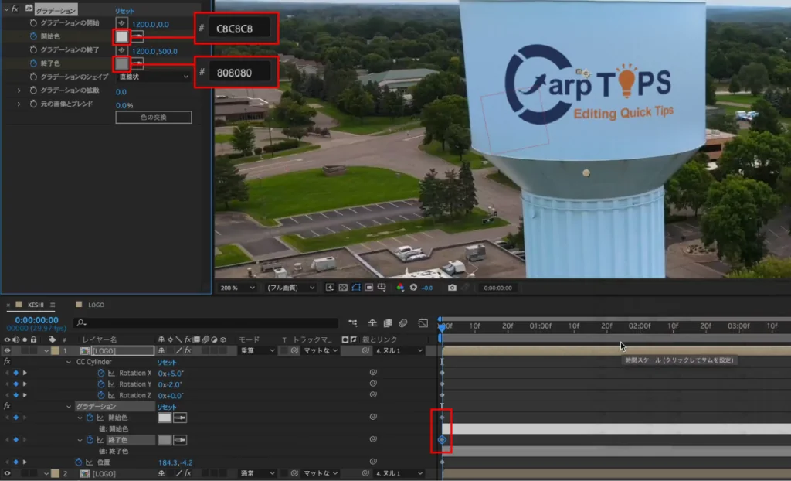Enable motion blur for timeline
This screenshot has height=481, width=791.
pos(402,322)
